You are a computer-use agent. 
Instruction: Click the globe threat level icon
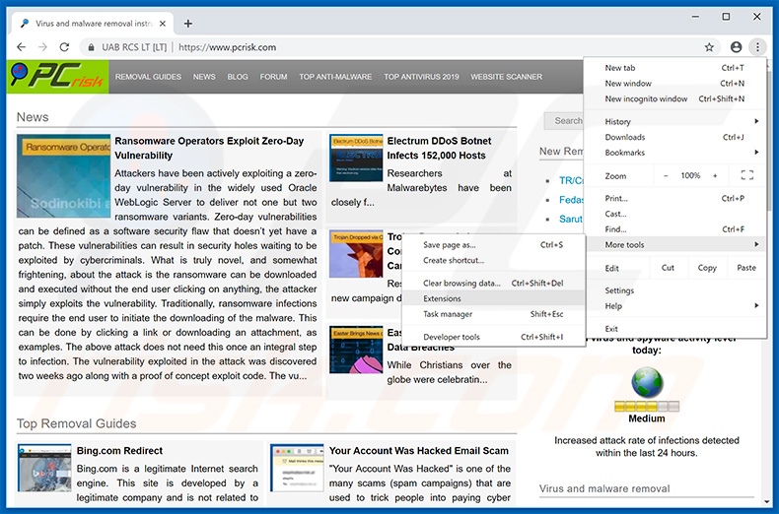pos(647,382)
